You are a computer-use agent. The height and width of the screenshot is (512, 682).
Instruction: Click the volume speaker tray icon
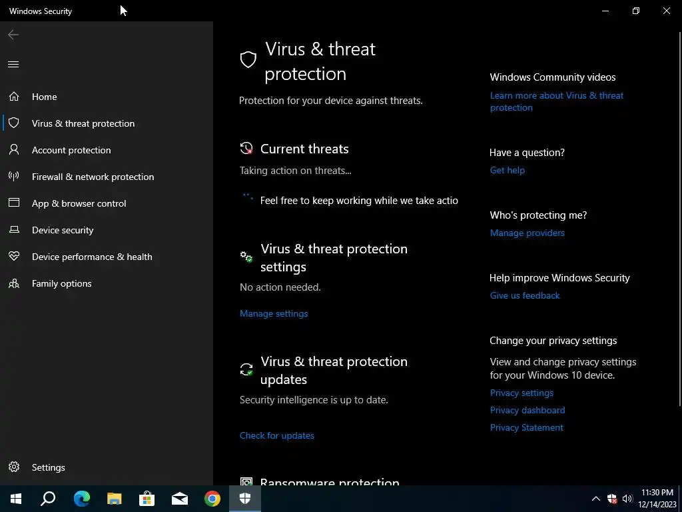click(627, 499)
